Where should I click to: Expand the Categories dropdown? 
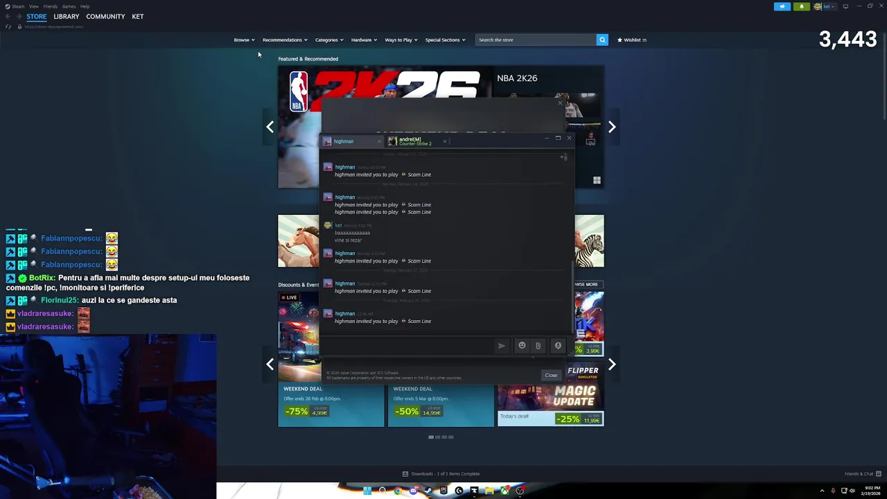tap(329, 40)
